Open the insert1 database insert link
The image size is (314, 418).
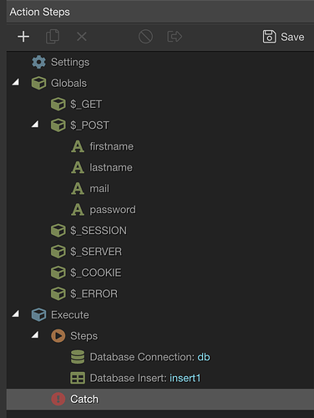click(185, 378)
